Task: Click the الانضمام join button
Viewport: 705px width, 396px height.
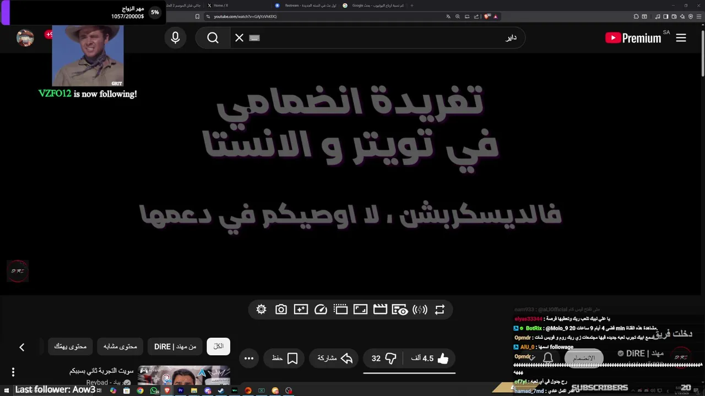Action: pyautogui.click(x=584, y=358)
